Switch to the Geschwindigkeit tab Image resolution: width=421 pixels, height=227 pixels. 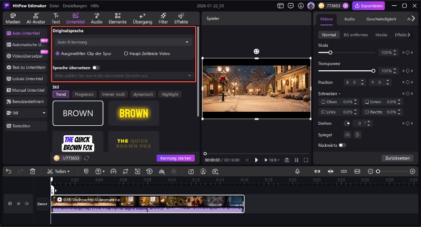pos(381,19)
